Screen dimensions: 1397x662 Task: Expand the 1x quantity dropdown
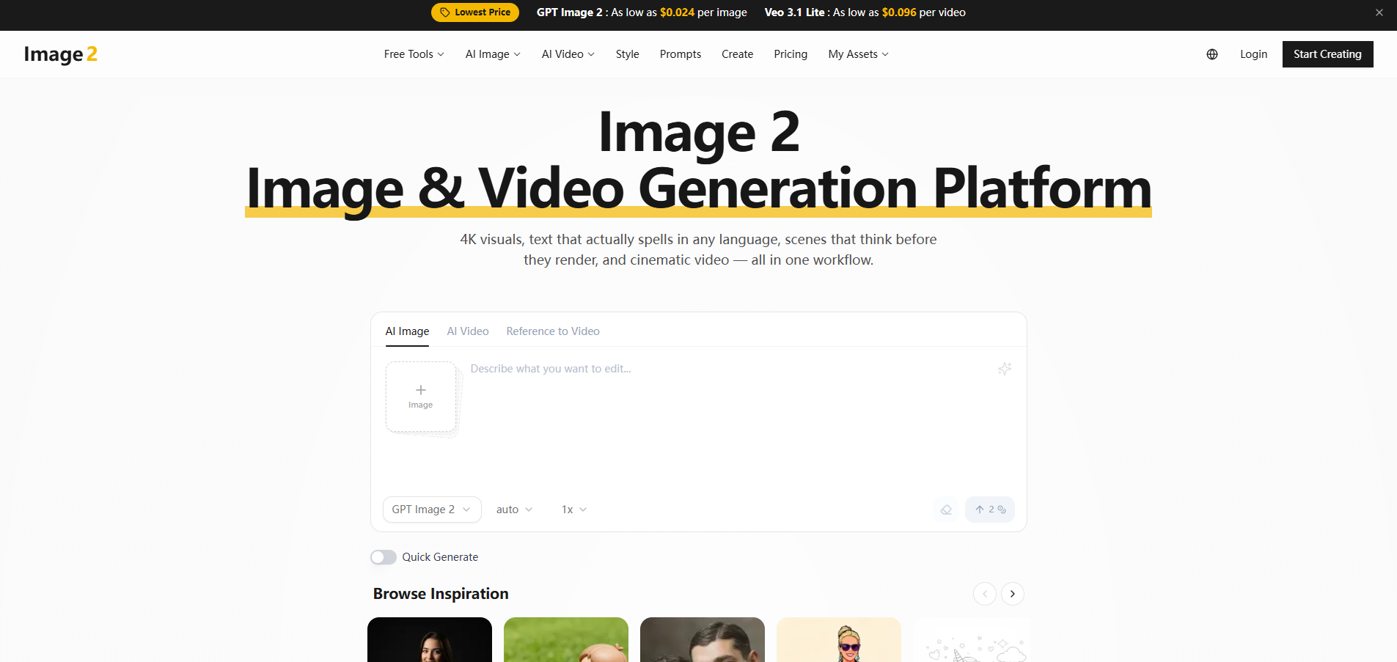click(x=573, y=509)
